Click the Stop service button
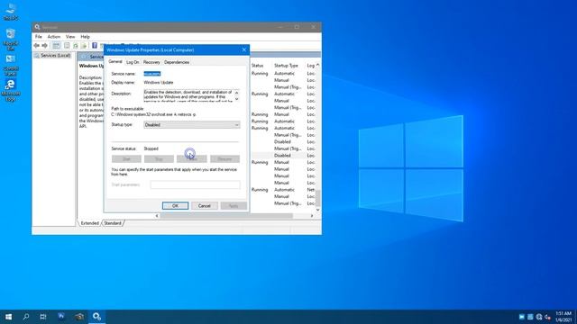577x324 pixels. pos(159,159)
